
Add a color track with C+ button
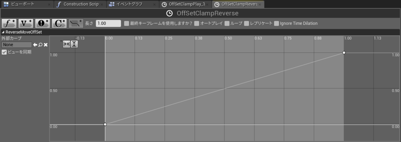tap(60, 23)
